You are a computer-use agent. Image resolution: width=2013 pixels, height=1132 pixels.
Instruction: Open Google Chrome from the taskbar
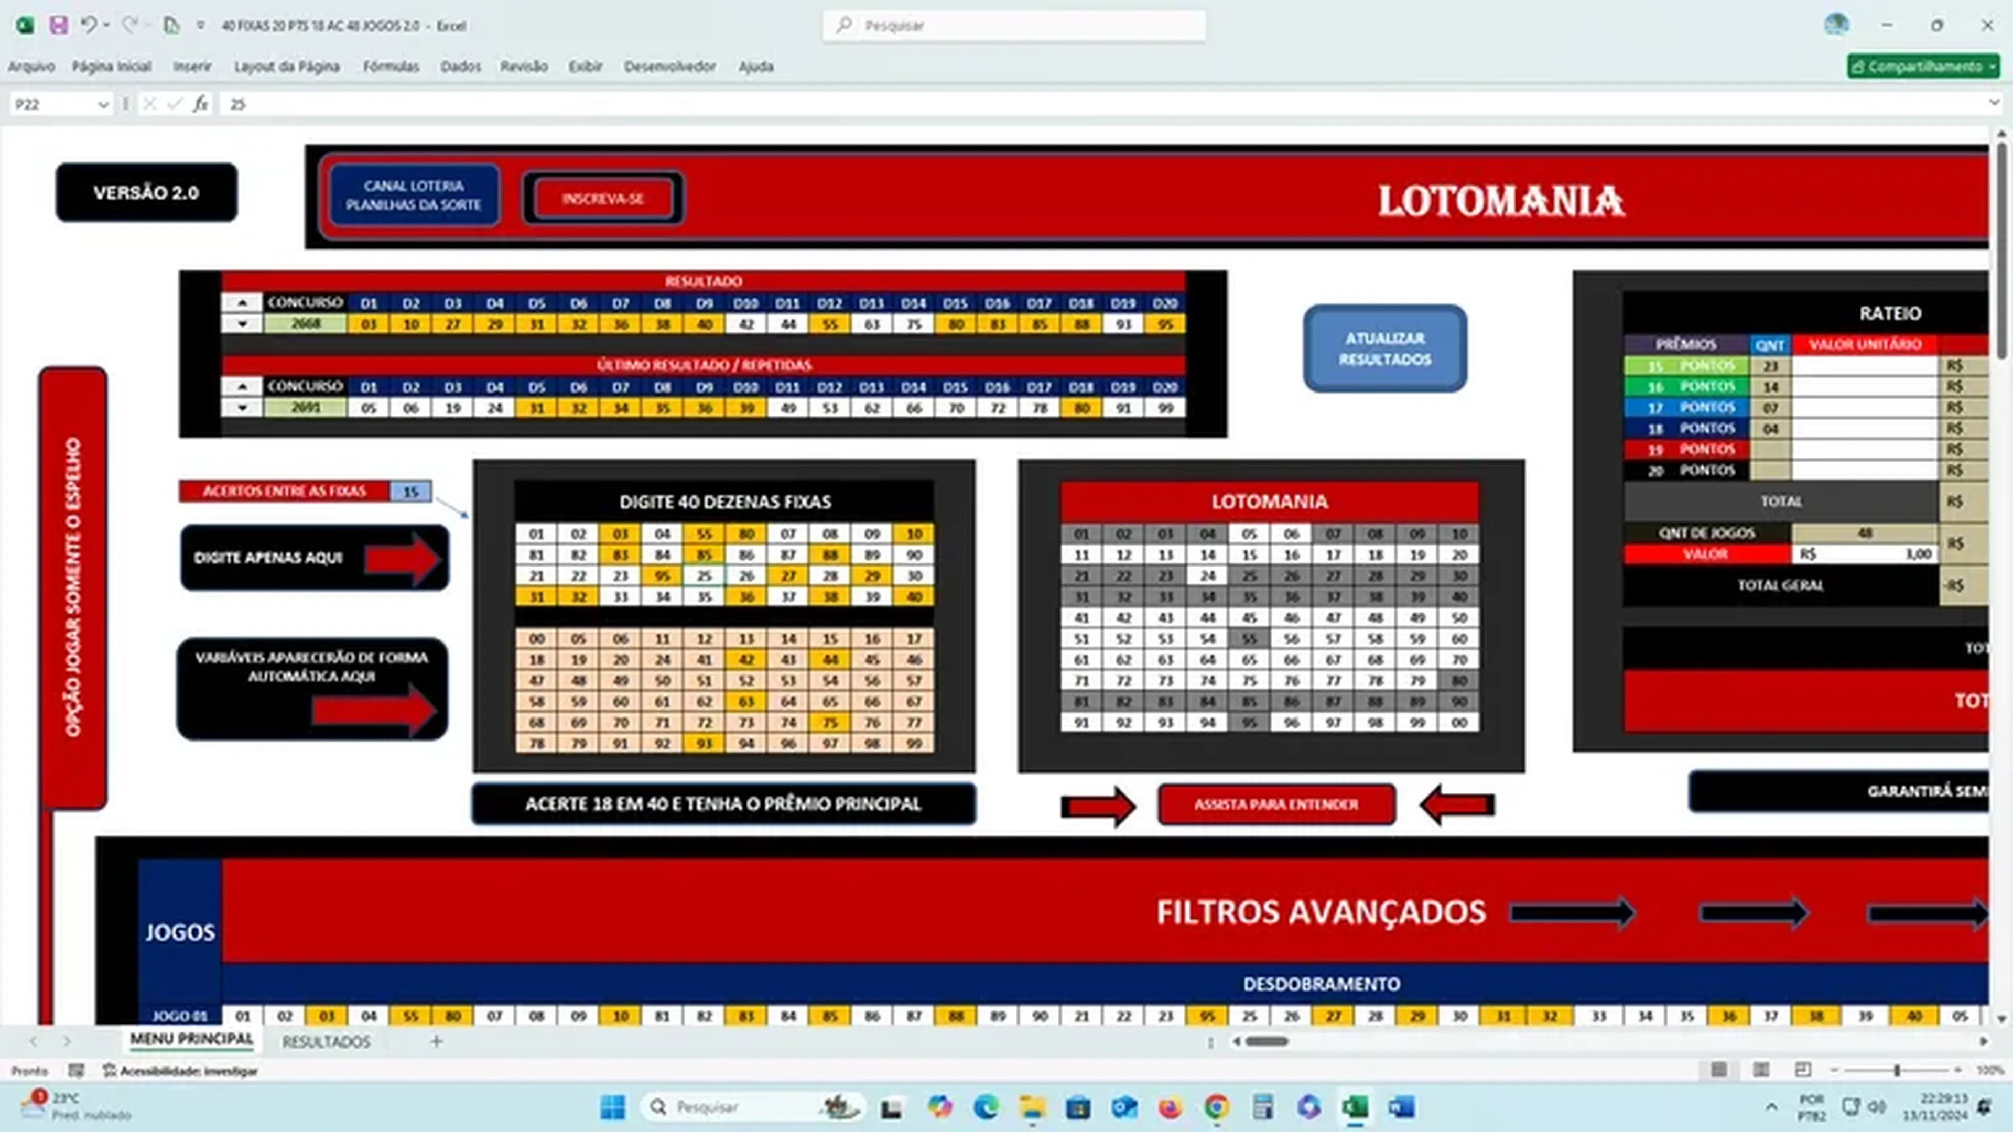point(1216,1107)
